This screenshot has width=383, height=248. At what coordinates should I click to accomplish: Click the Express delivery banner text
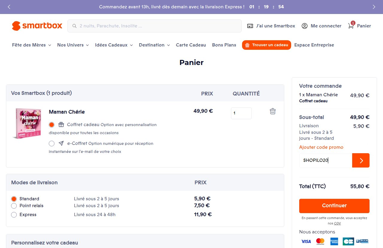[x=172, y=7]
